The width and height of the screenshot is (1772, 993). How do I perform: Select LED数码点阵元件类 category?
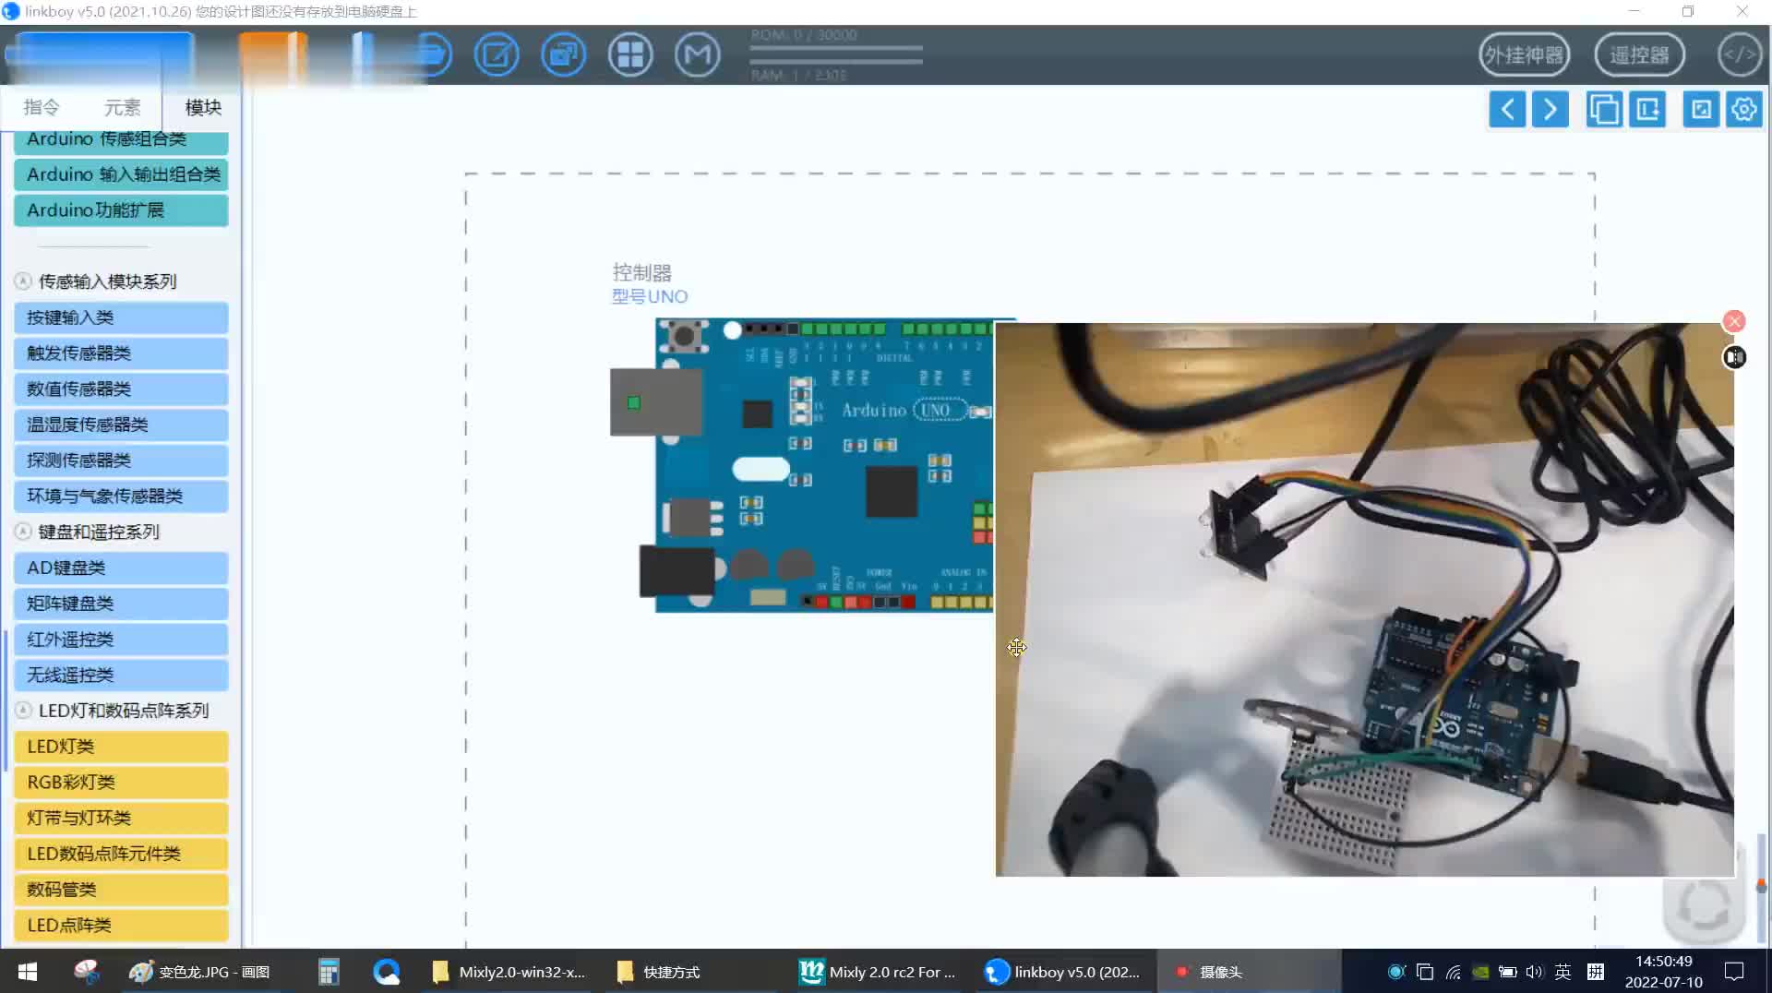click(121, 854)
